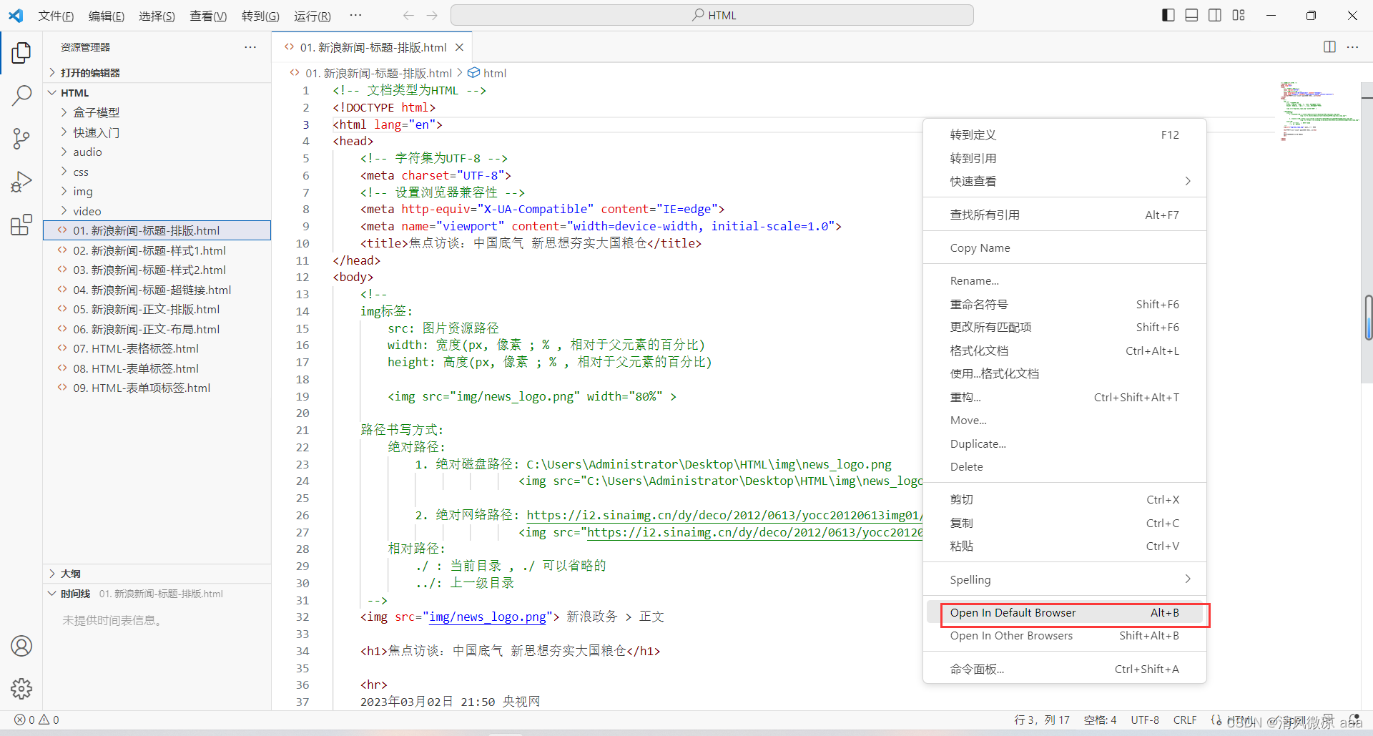Open the 文件(F) menu
The height and width of the screenshot is (736, 1373).
(56, 16)
